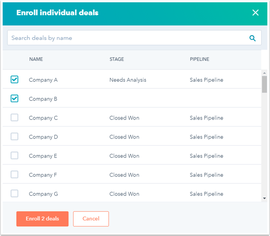
Task: Click the vertical scrollbar thumb
Action: [264, 84]
